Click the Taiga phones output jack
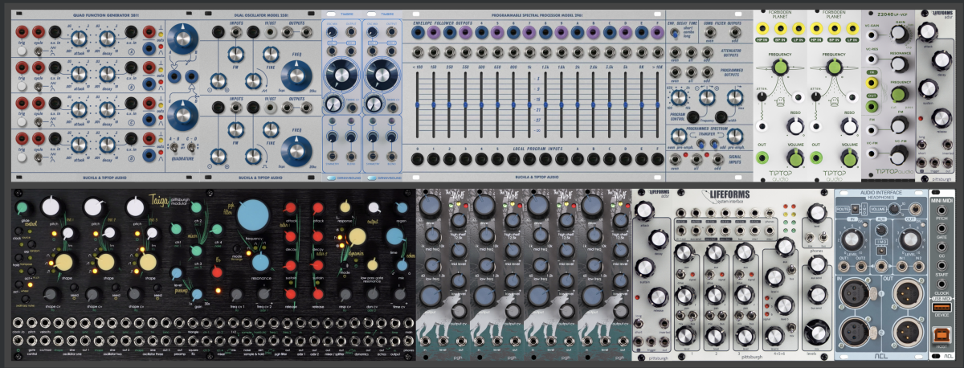This screenshot has height=368, width=964. click(x=408, y=341)
